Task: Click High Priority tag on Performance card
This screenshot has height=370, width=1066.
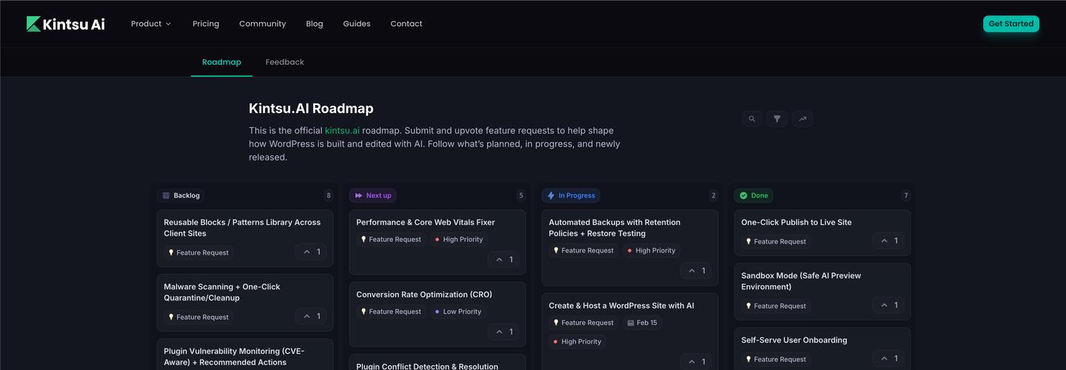Action: point(458,240)
